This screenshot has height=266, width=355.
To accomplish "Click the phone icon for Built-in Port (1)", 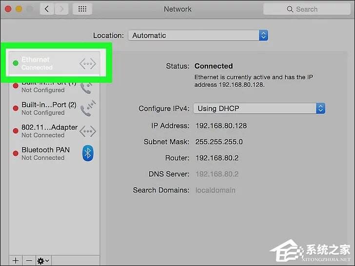I will coord(87,88).
